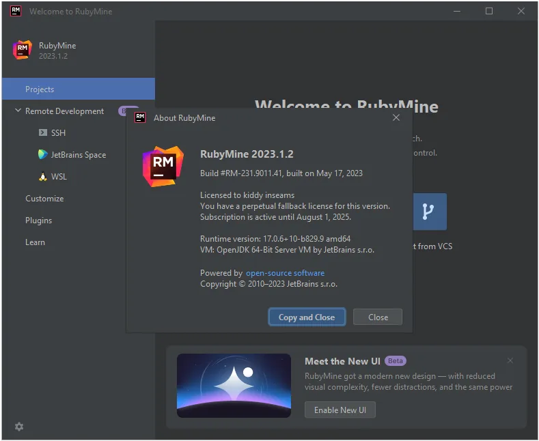Open the Plugins tab
539x441 pixels.
38,220
